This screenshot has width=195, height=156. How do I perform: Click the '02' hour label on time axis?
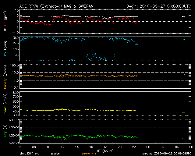162,147
